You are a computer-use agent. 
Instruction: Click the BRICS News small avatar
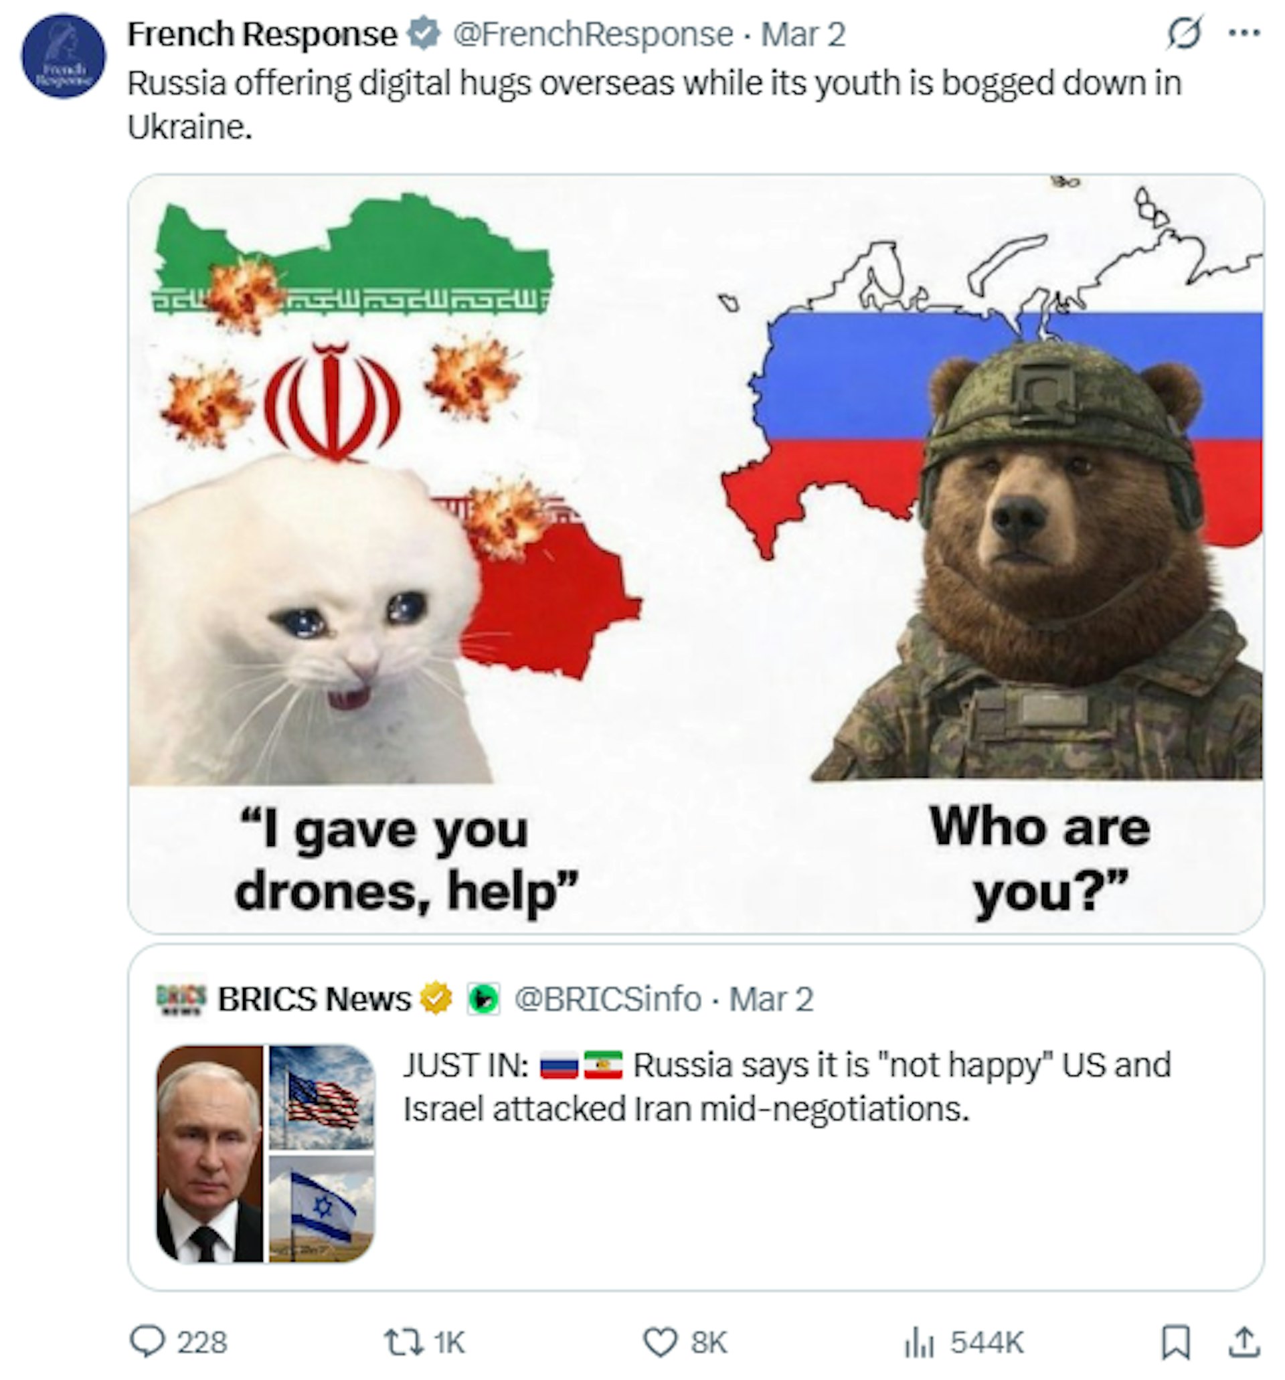point(181,999)
